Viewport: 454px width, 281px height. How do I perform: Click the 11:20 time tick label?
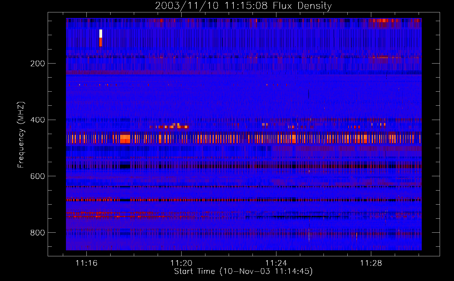tap(181, 263)
